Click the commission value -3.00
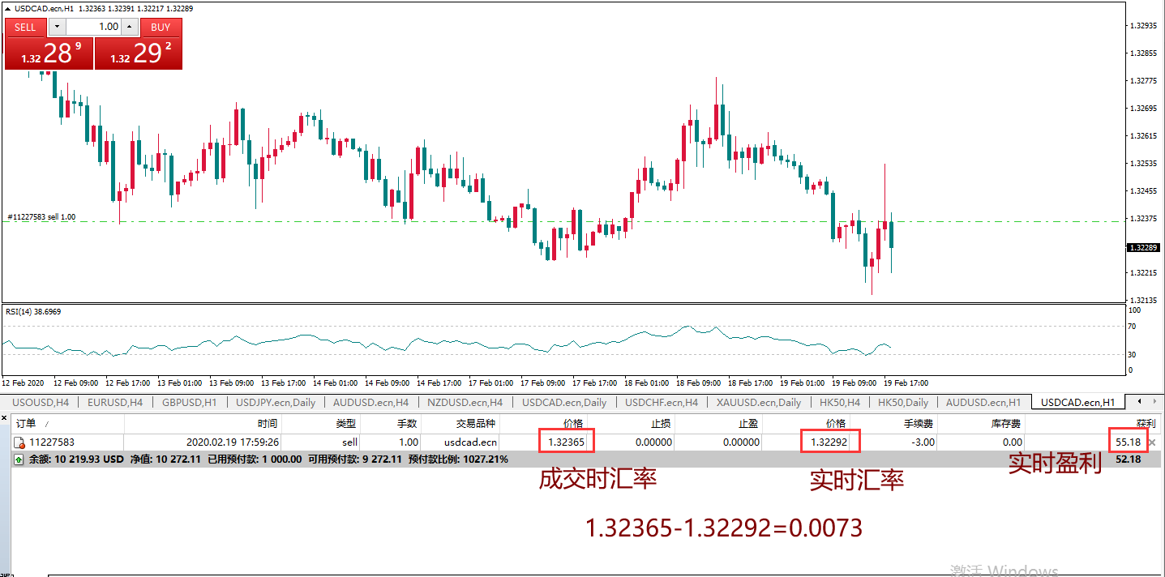 click(924, 442)
